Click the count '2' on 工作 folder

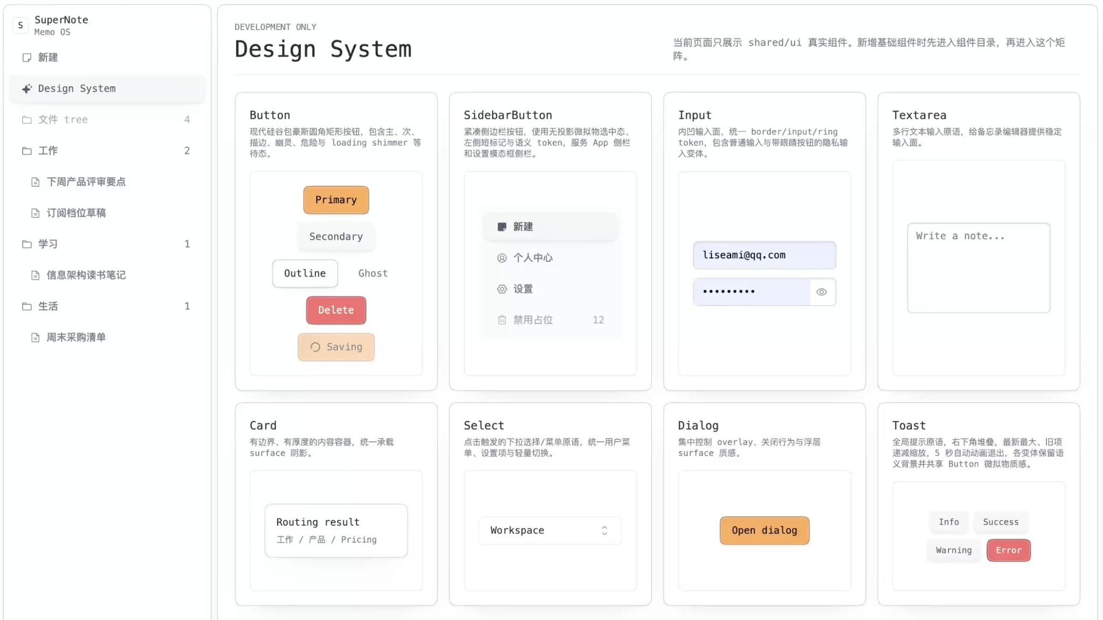coord(187,151)
